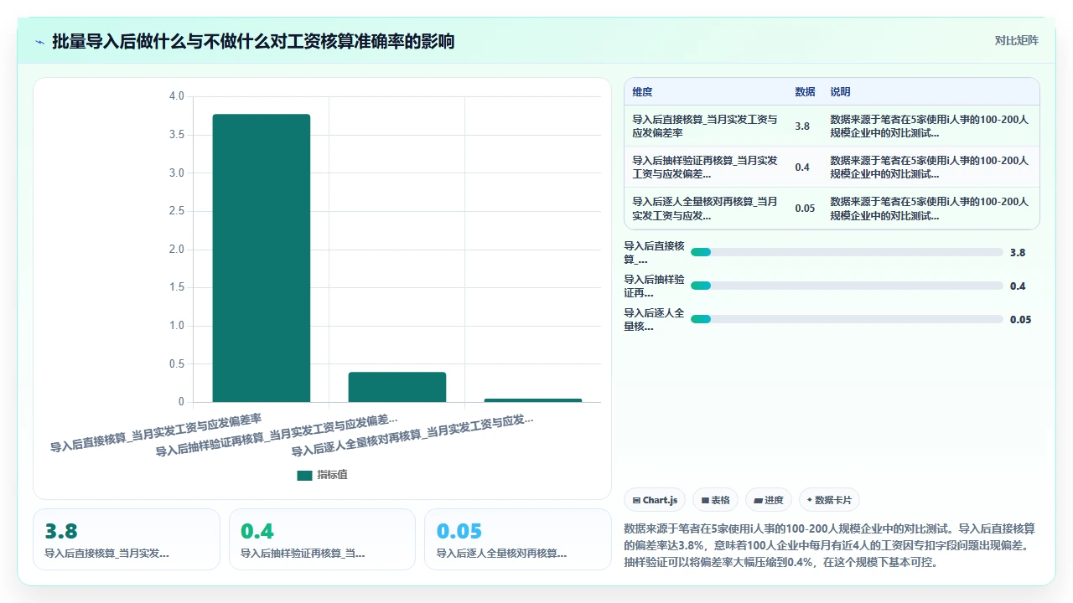Click the 对比矩阵 label
This screenshot has width=1073, height=603.
[1016, 40]
